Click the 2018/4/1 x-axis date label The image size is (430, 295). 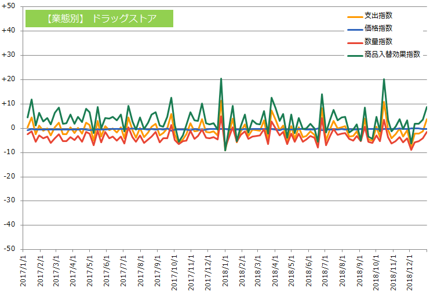(x=275, y=271)
